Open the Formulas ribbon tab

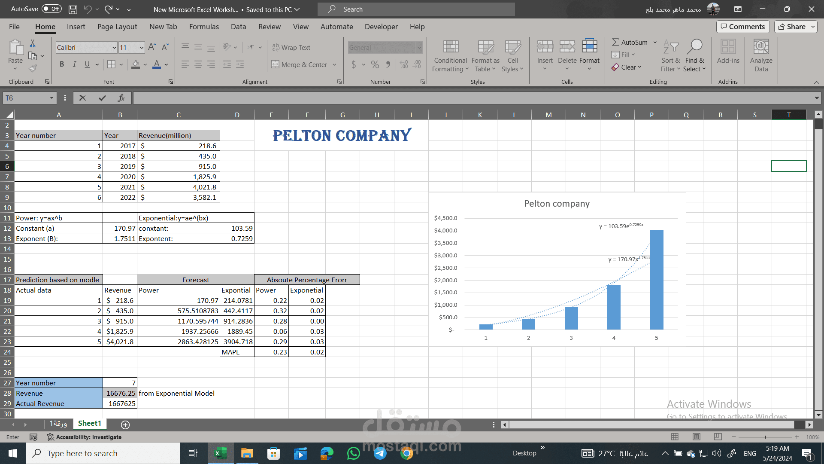point(204,27)
